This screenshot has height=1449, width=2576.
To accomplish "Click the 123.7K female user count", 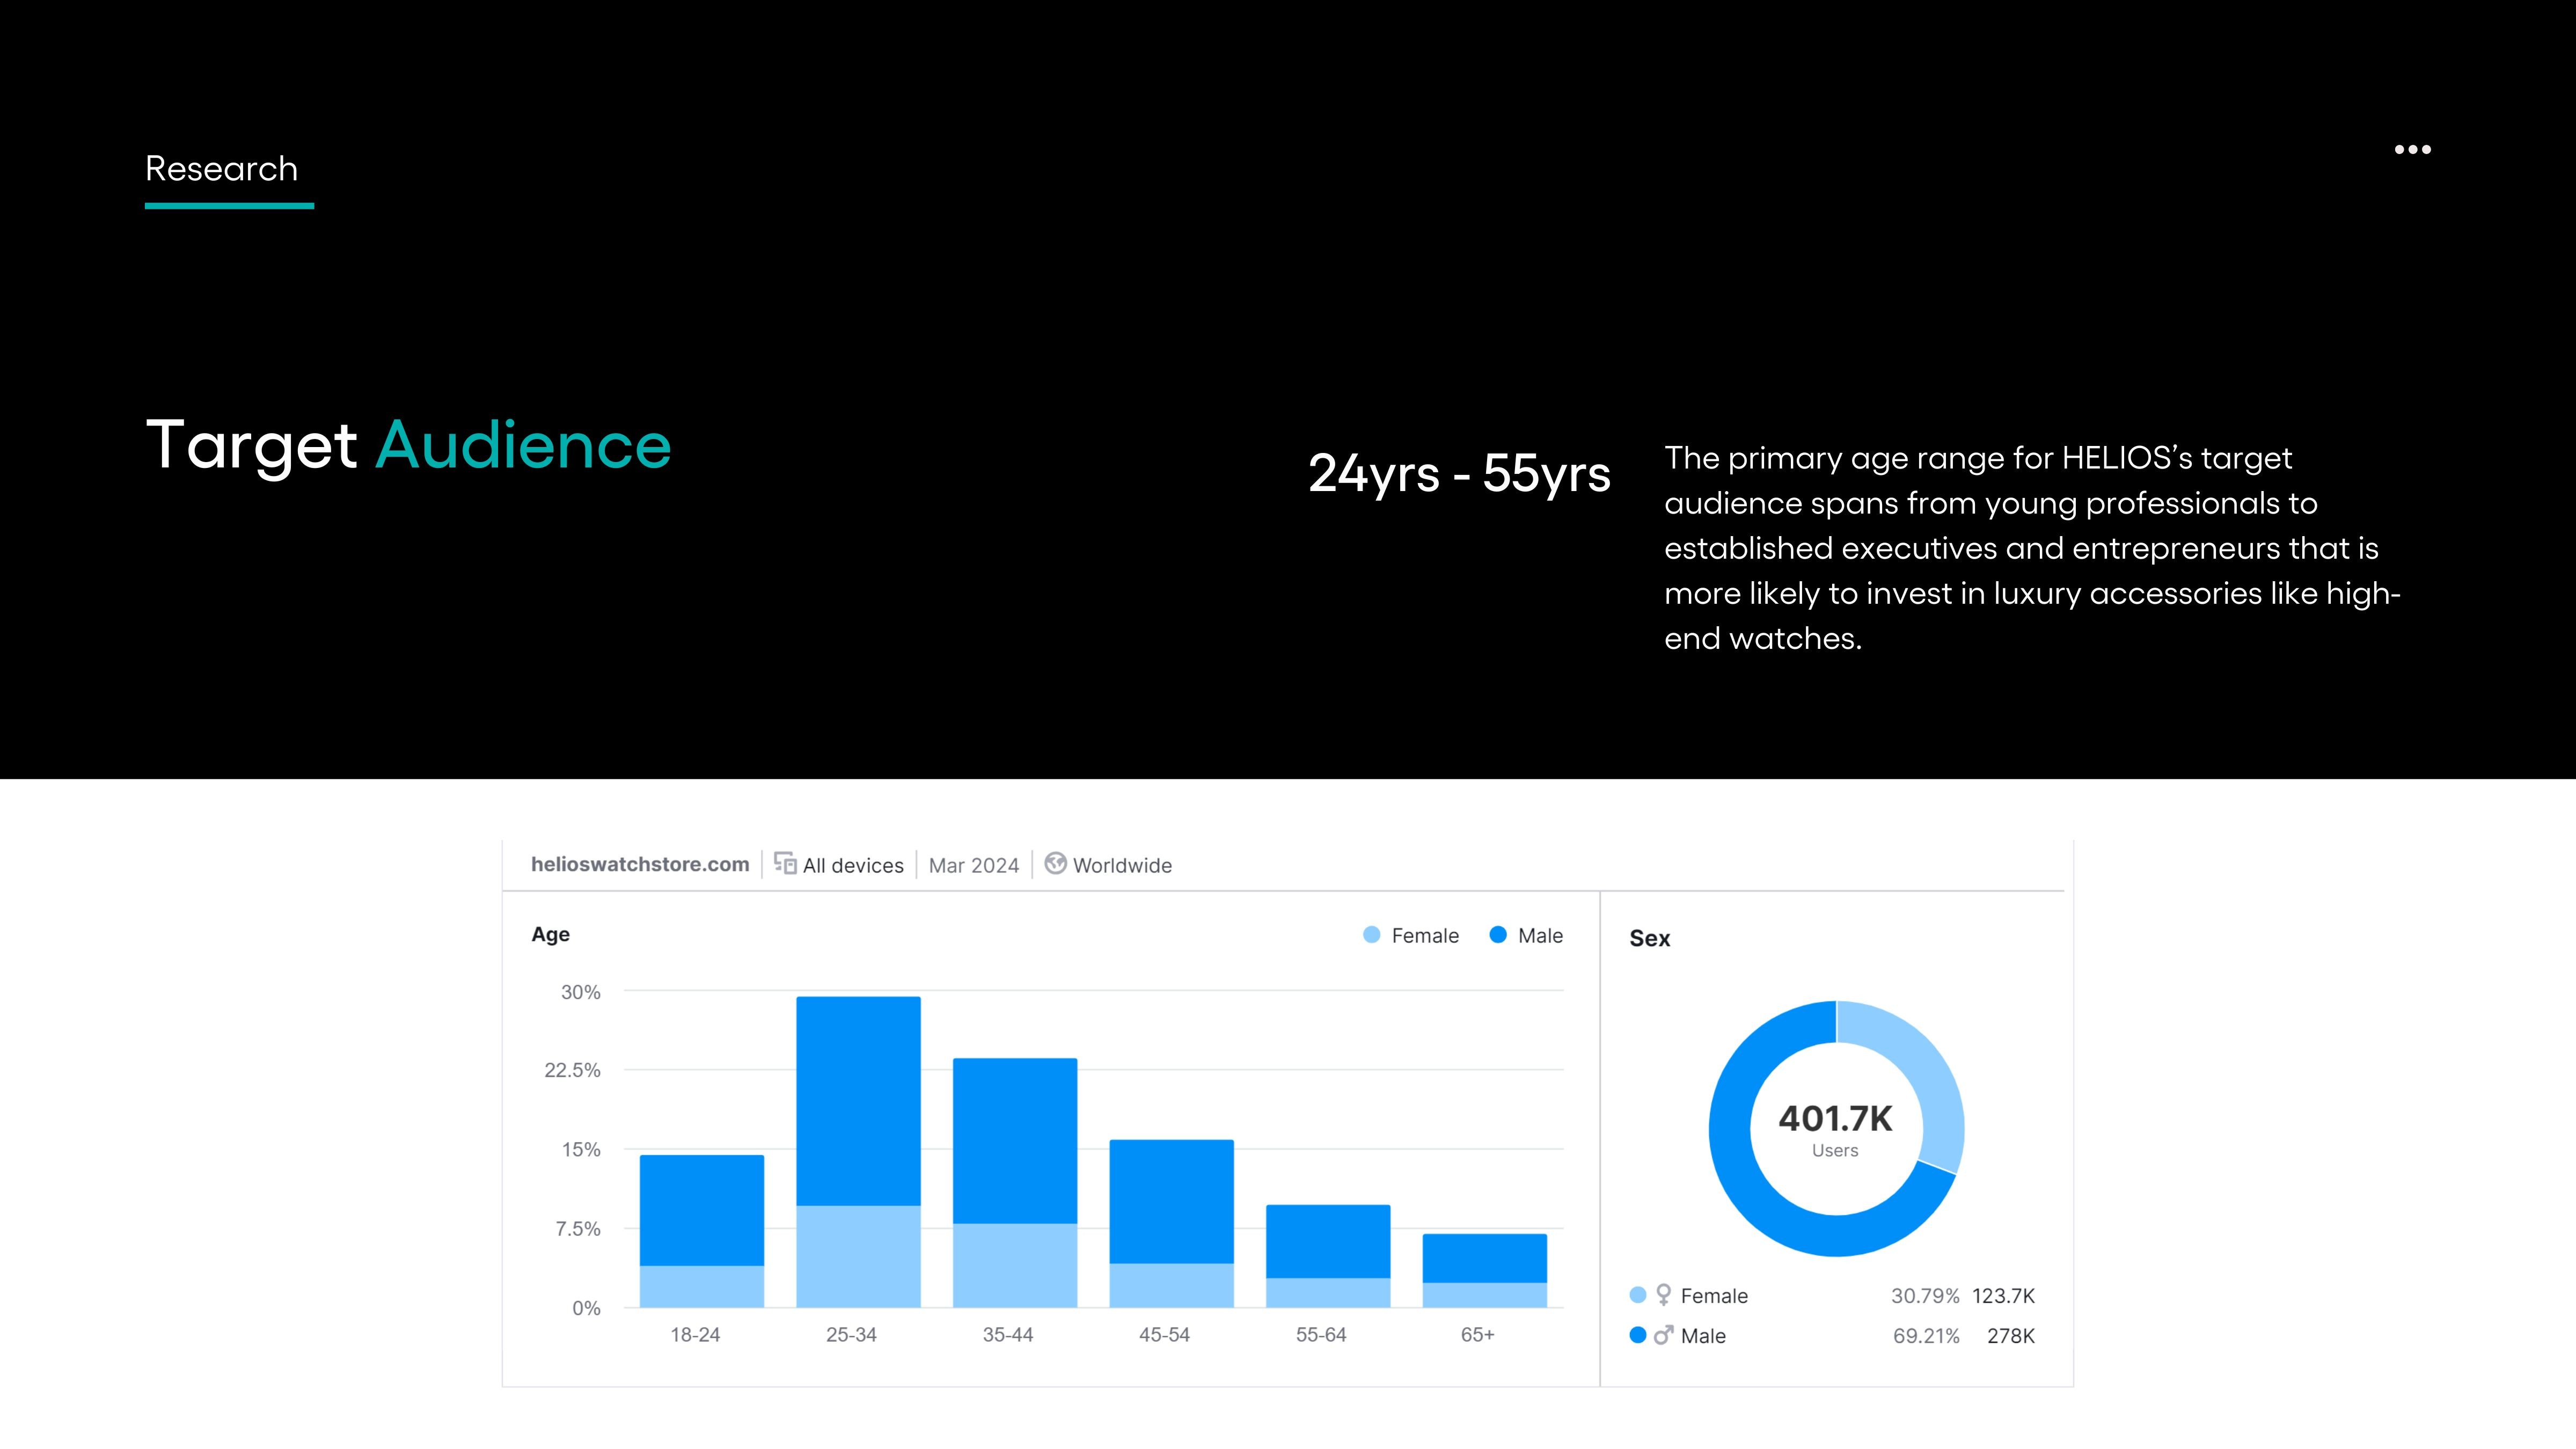I will point(2003,1296).
